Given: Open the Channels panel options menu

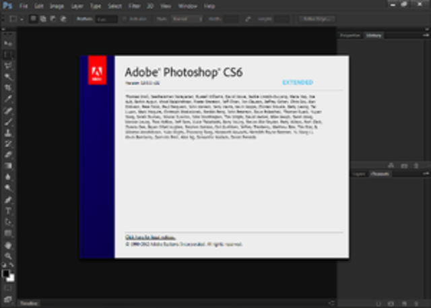Looking at the screenshot, I should point(426,173).
